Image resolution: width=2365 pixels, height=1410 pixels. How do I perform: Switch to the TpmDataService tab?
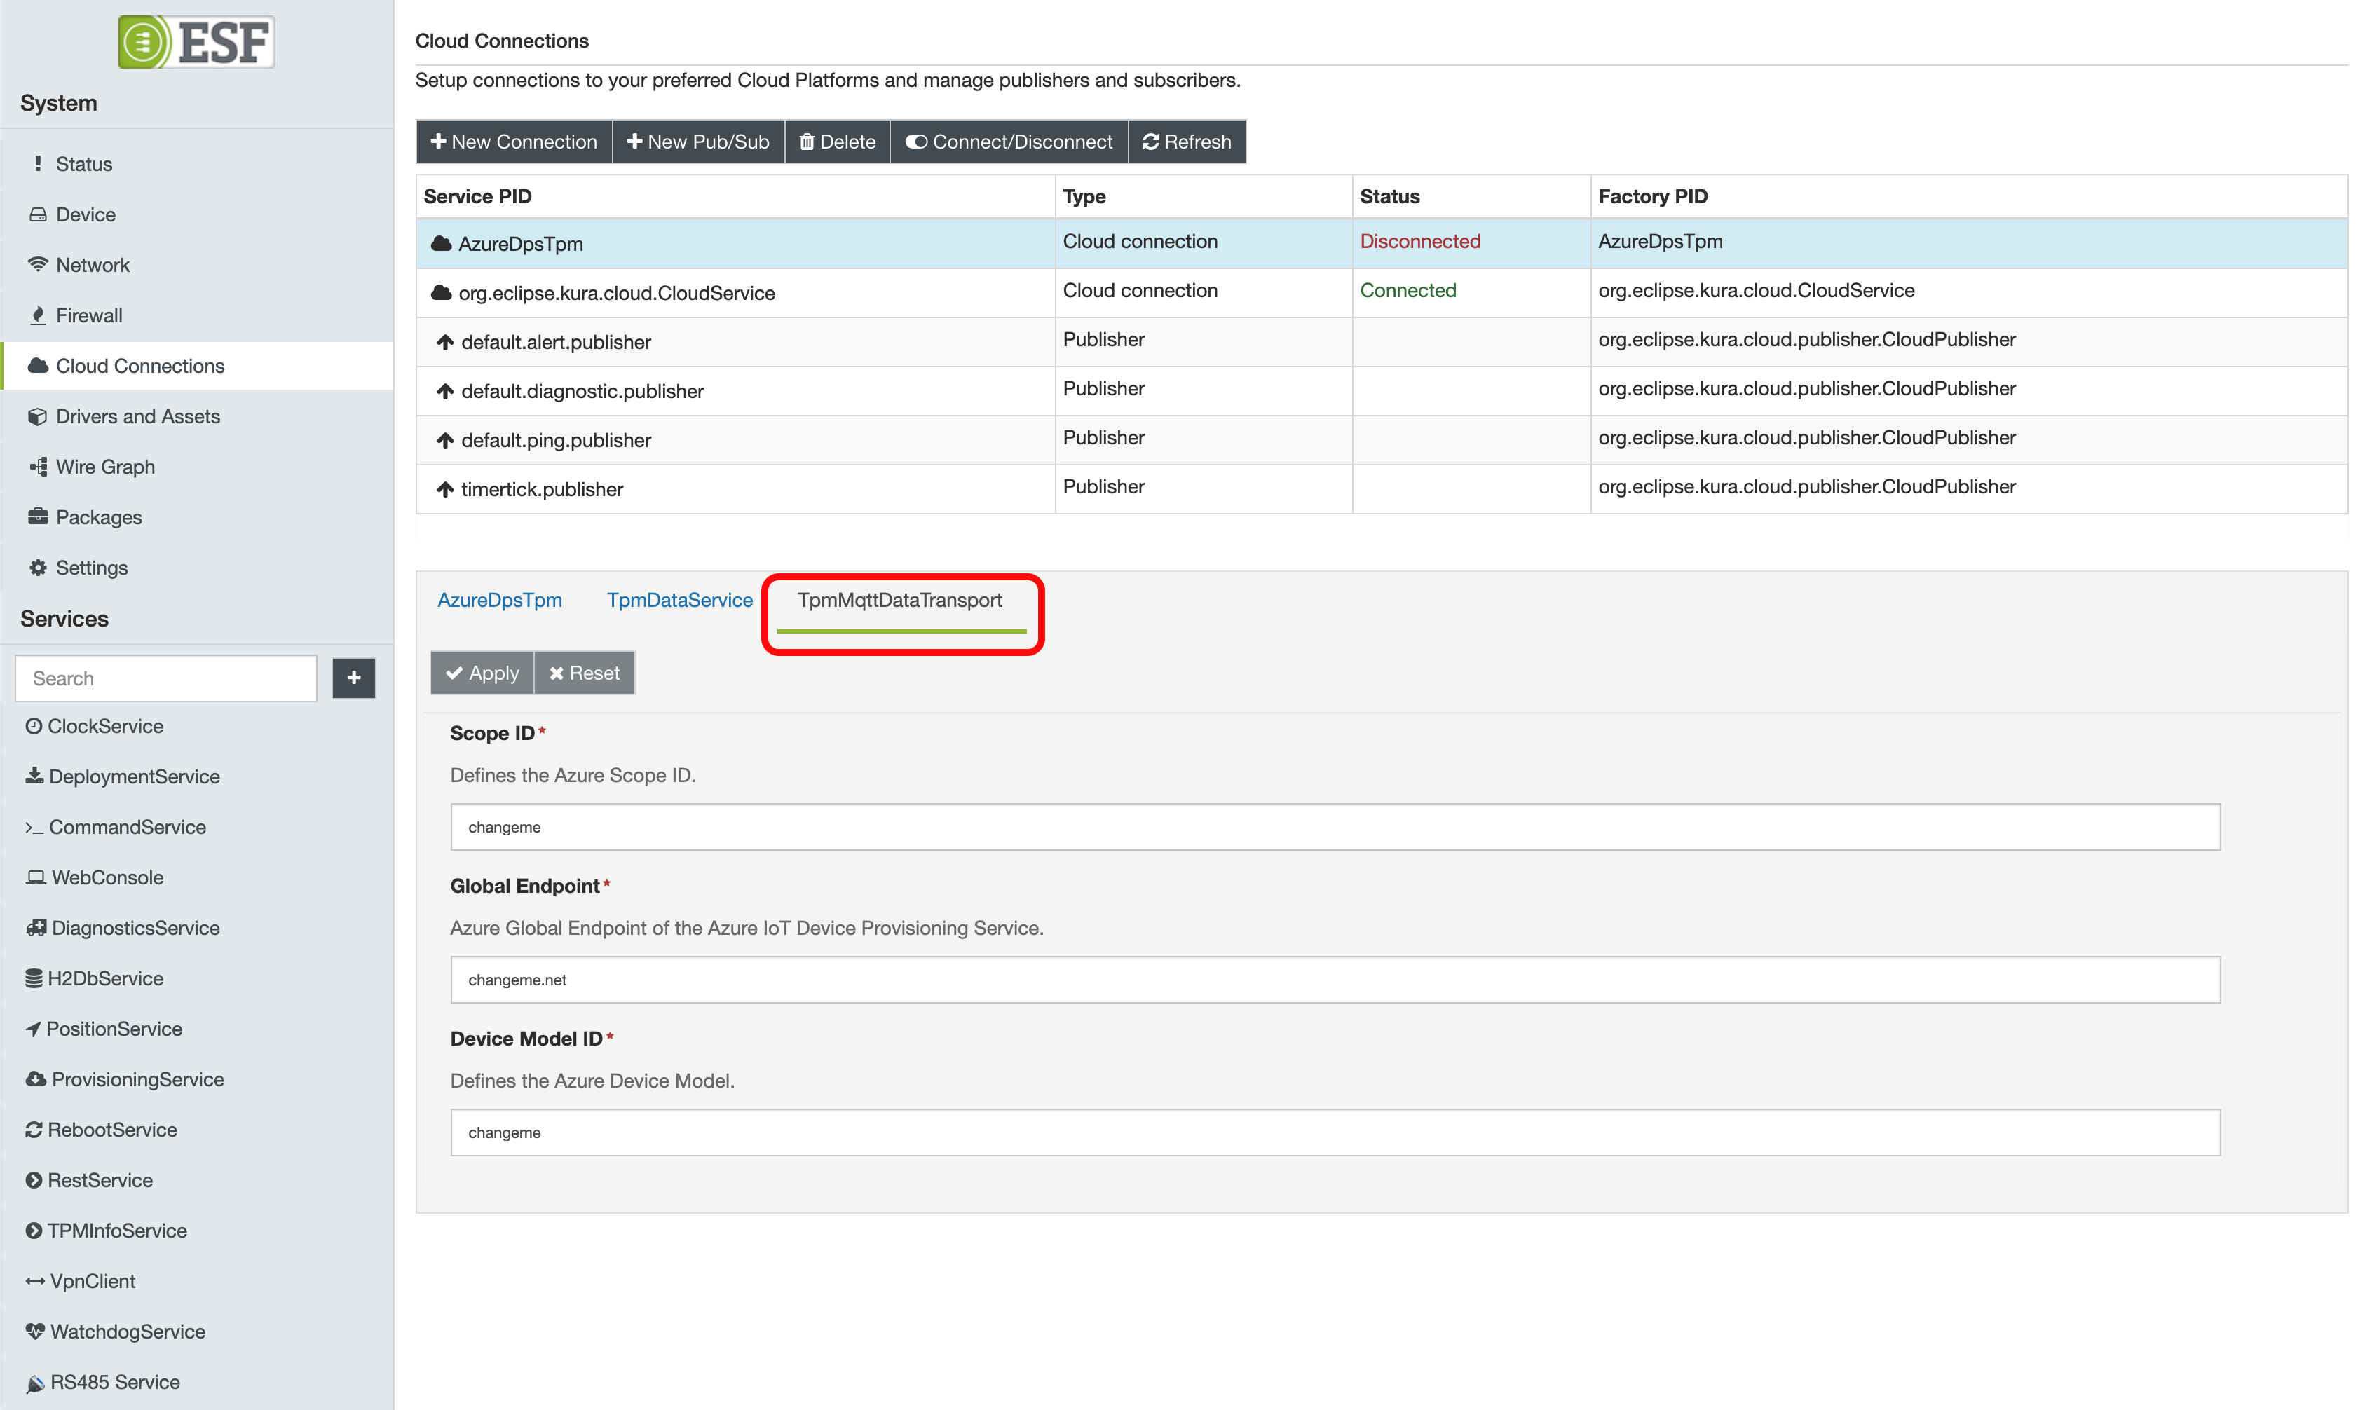[679, 600]
